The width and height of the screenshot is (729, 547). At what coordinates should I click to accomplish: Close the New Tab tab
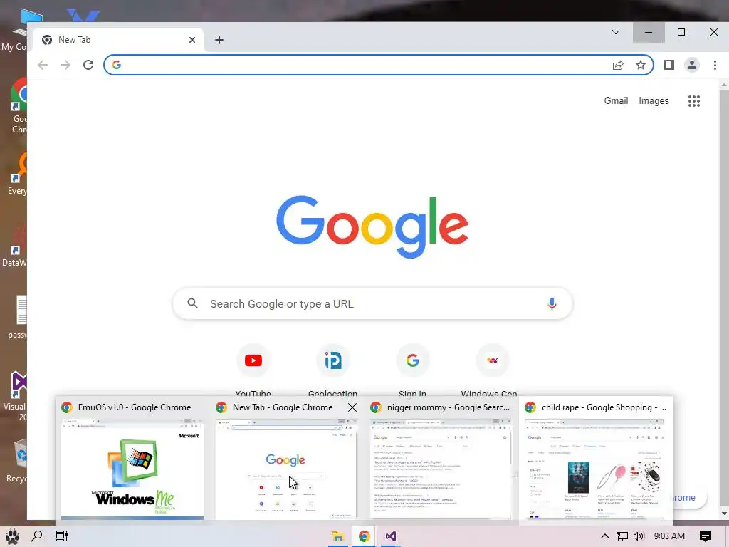click(x=192, y=40)
